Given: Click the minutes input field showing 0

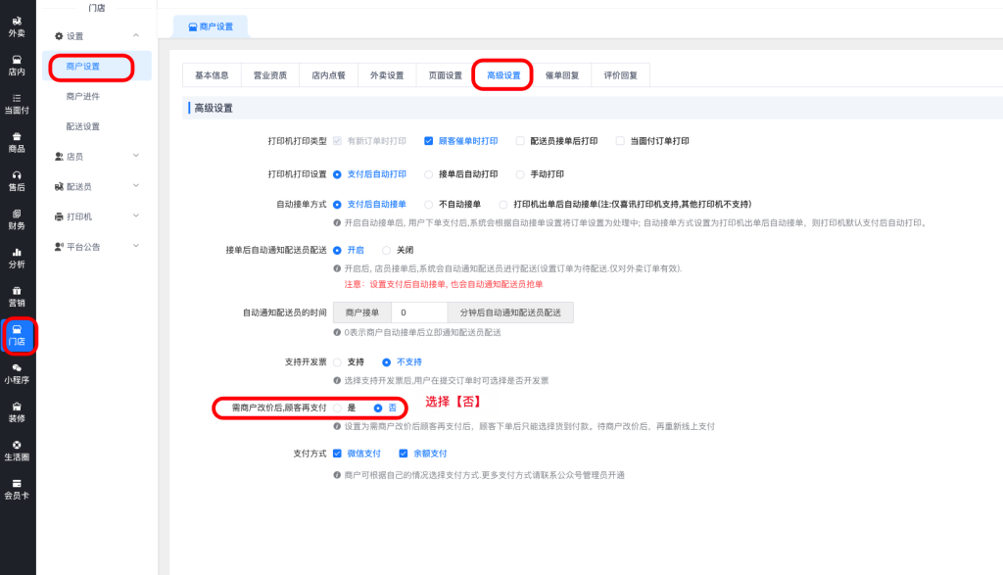Looking at the screenshot, I should [418, 312].
